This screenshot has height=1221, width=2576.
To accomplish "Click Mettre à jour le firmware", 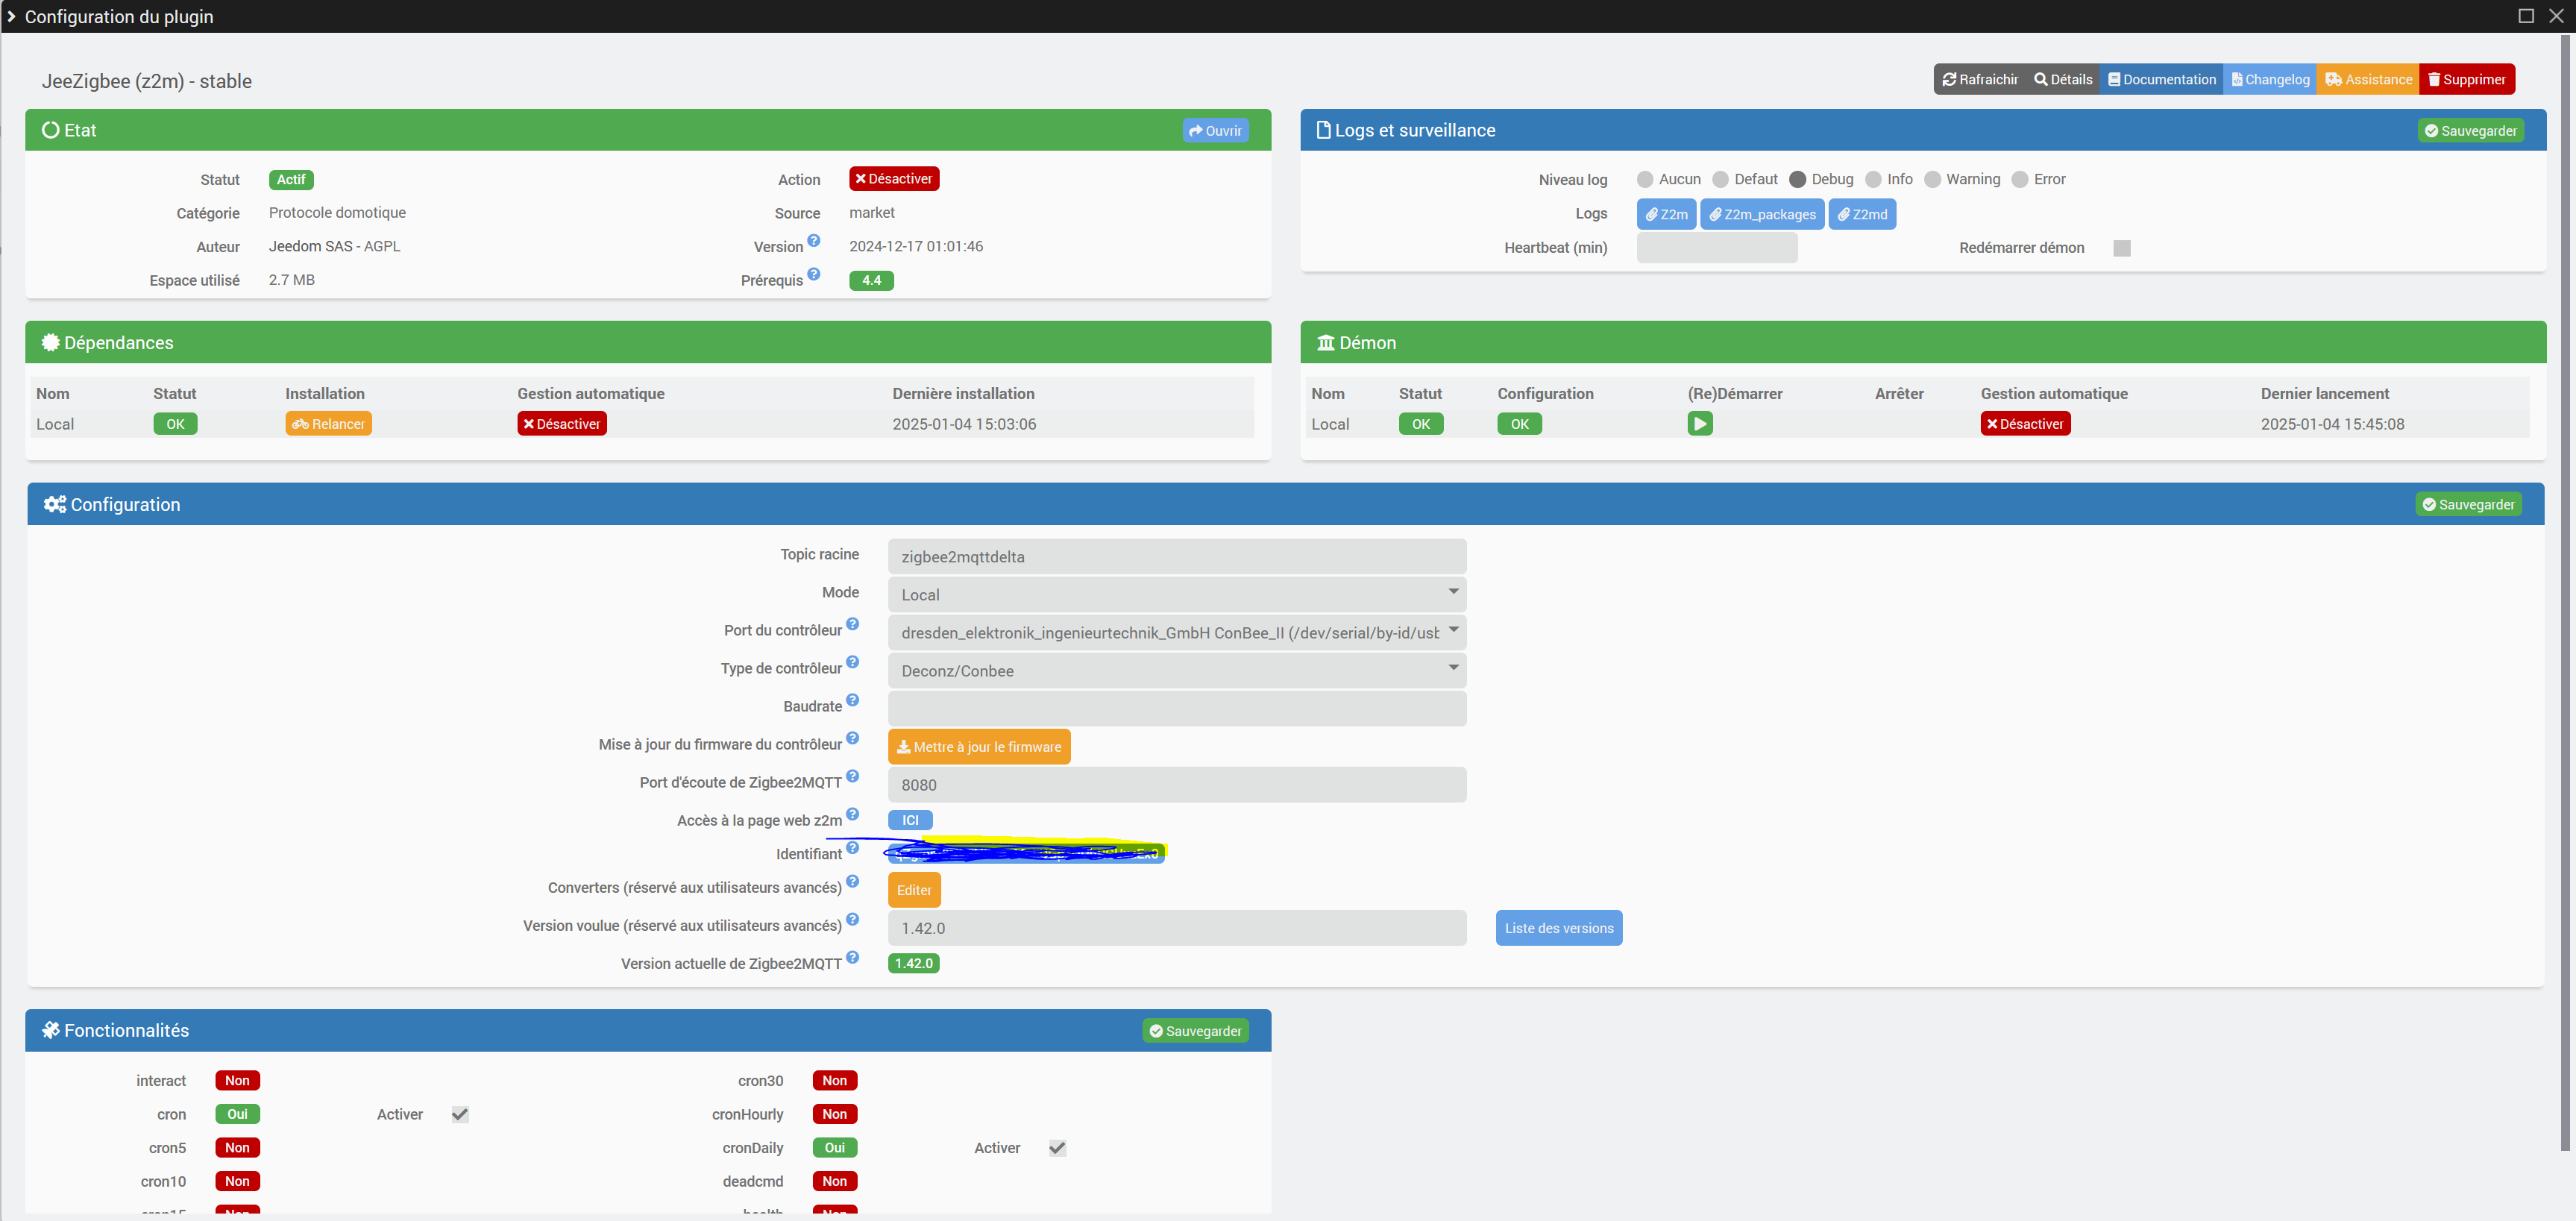I will coord(979,747).
